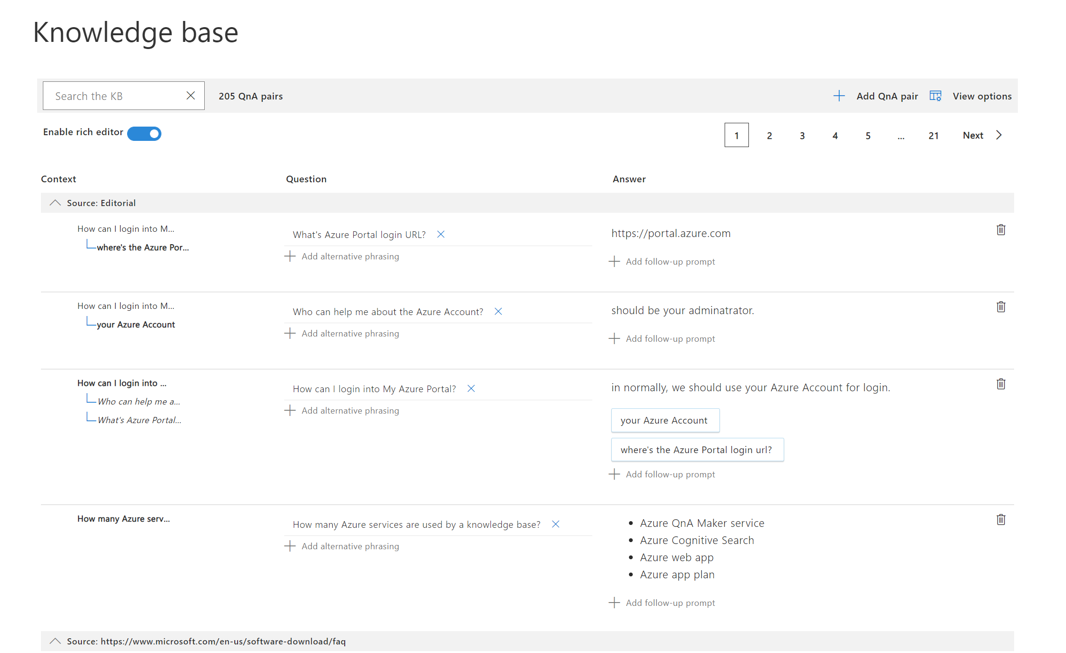Select context child 'your Azure Account'
This screenshot has width=1066, height=653.
[136, 325]
